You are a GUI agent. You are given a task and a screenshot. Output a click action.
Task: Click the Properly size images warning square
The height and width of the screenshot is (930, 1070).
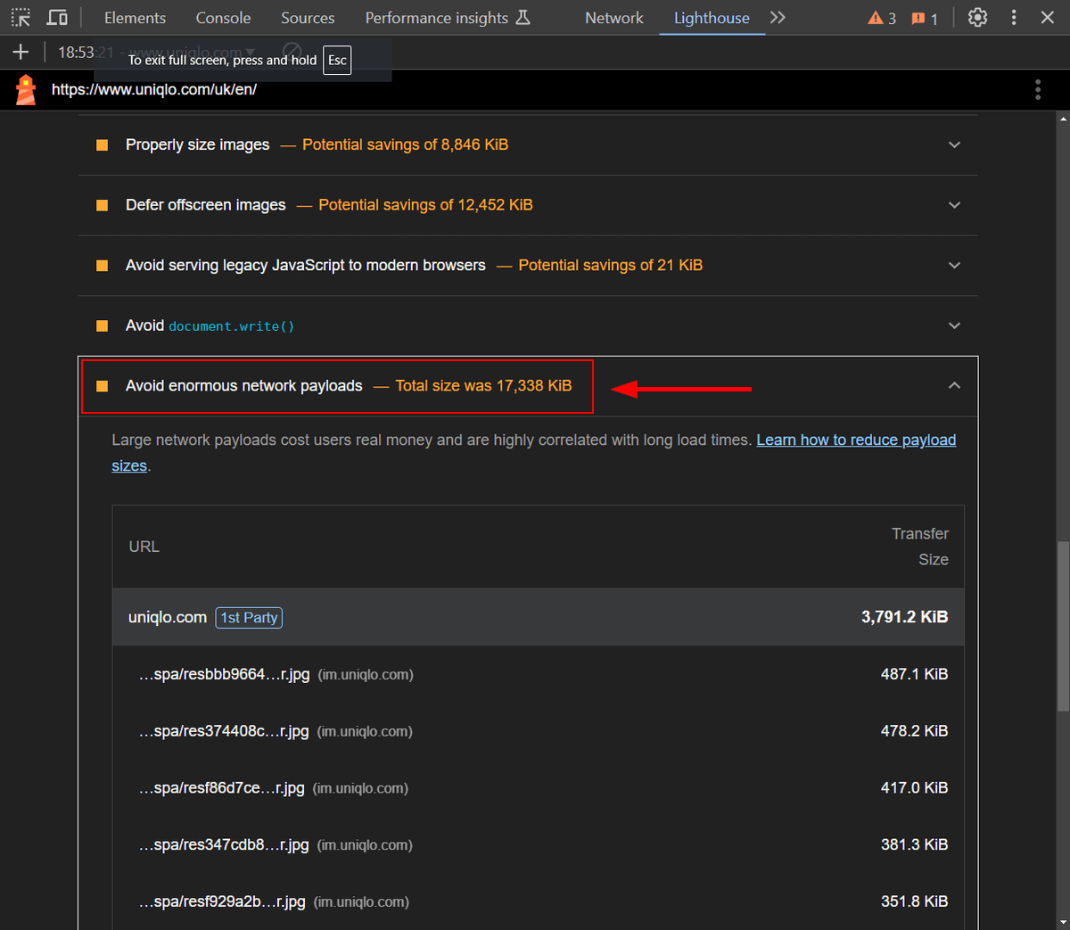(102, 144)
